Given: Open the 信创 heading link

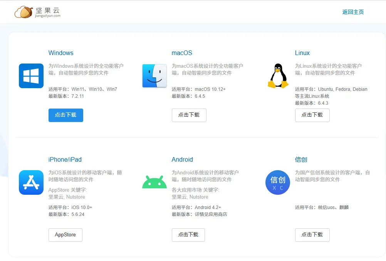Looking at the screenshot, I should pos(301,159).
